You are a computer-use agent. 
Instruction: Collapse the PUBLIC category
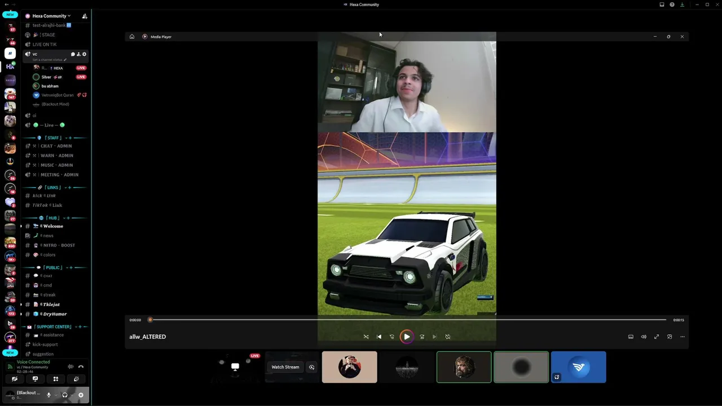[54, 267]
